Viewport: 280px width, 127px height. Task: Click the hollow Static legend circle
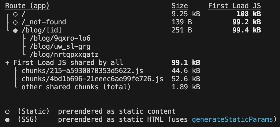[7, 111]
